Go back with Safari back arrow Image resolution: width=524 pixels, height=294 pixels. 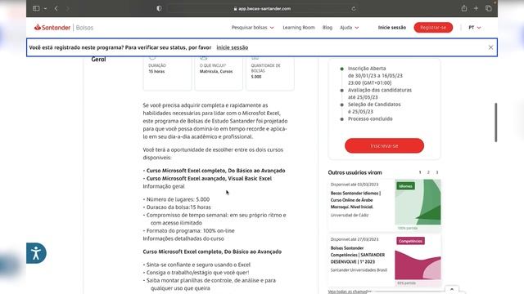pos(56,8)
